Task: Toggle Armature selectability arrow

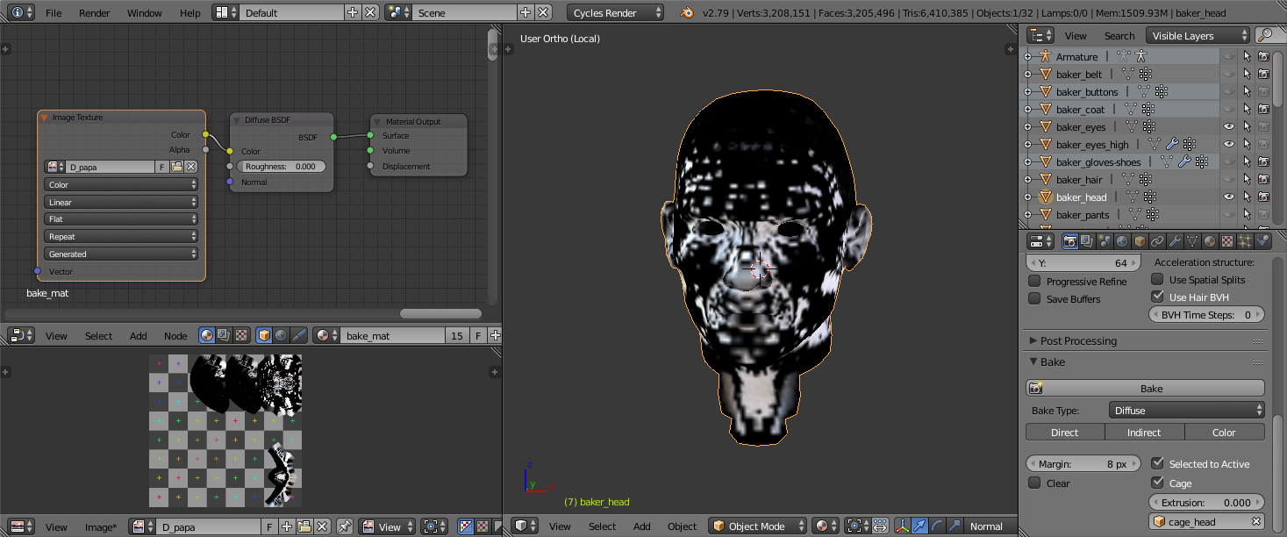Action: (x=1247, y=57)
